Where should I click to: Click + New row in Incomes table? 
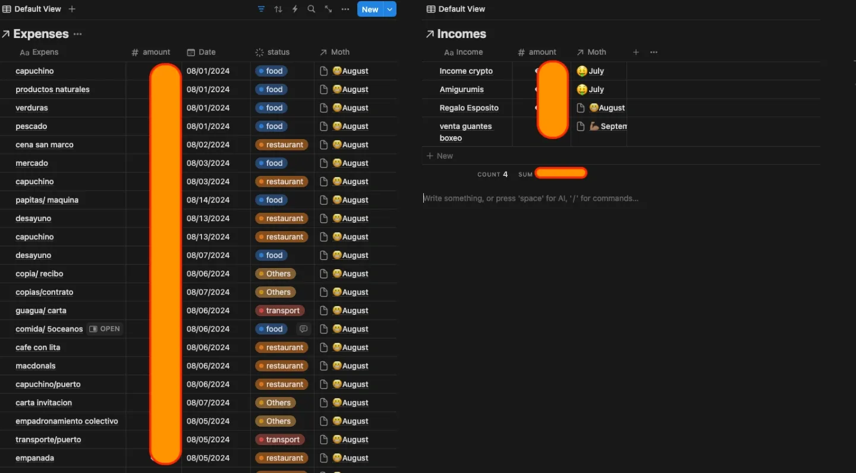[440, 156]
